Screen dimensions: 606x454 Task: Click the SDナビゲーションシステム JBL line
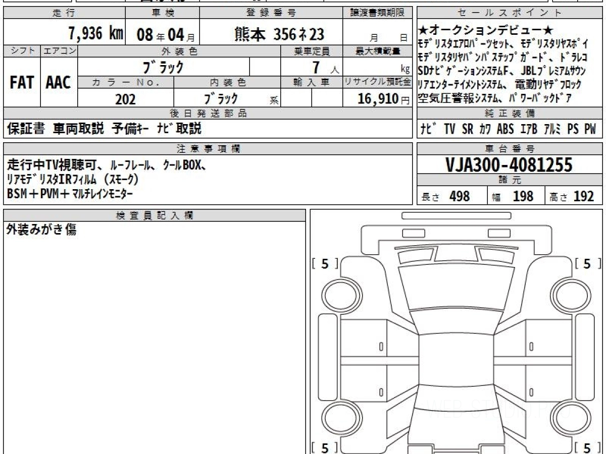point(502,71)
